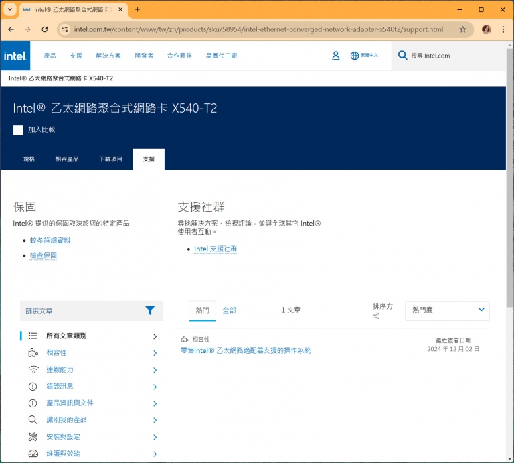The height and width of the screenshot is (463, 514).
Task: Open the 支援 navigation menu
Action: (76, 56)
